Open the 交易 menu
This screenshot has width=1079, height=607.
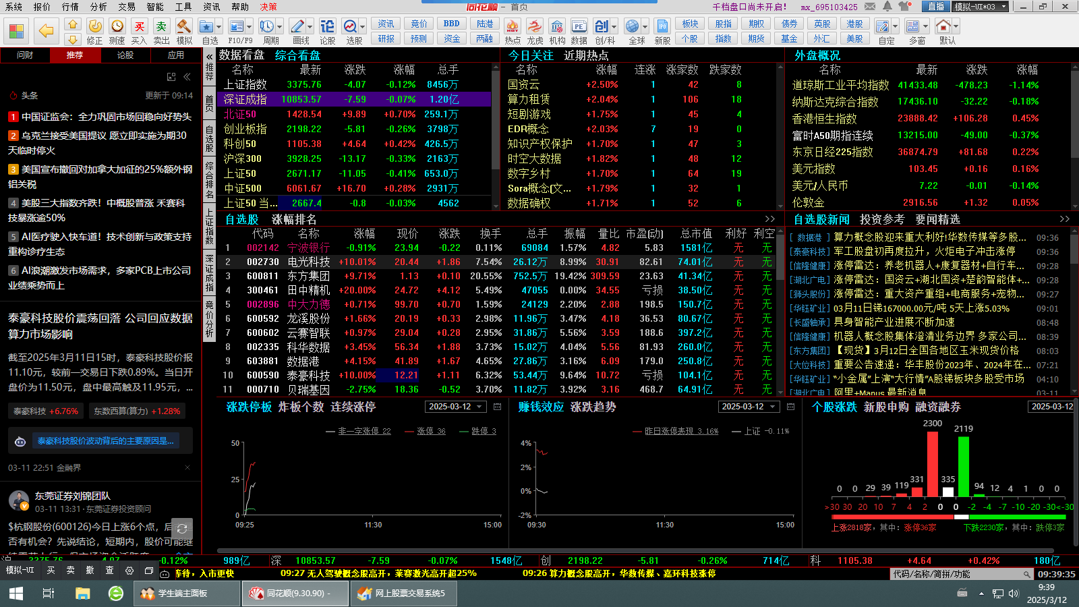pos(127,7)
